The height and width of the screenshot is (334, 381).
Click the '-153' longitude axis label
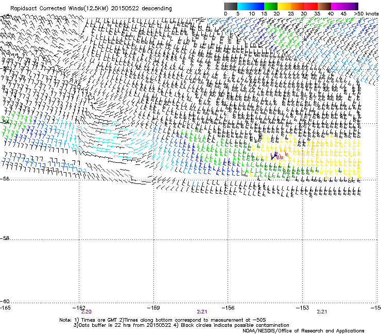coord(303,308)
